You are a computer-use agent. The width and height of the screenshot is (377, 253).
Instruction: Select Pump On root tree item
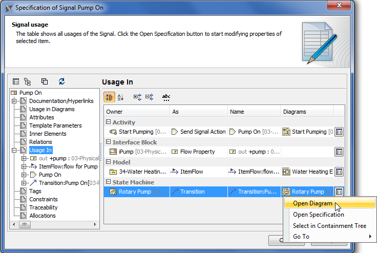(x=31, y=93)
